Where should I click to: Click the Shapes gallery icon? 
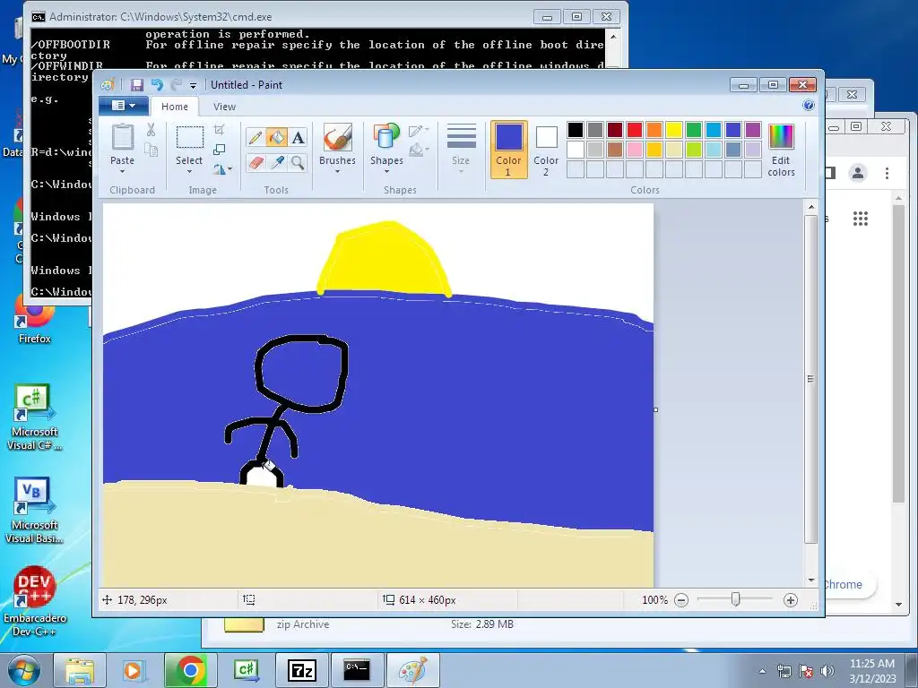[386, 137]
